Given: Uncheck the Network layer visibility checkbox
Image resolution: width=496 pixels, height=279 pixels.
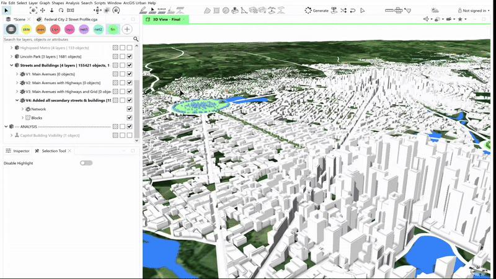Looking at the screenshot, I should pyautogui.click(x=130, y=109).
